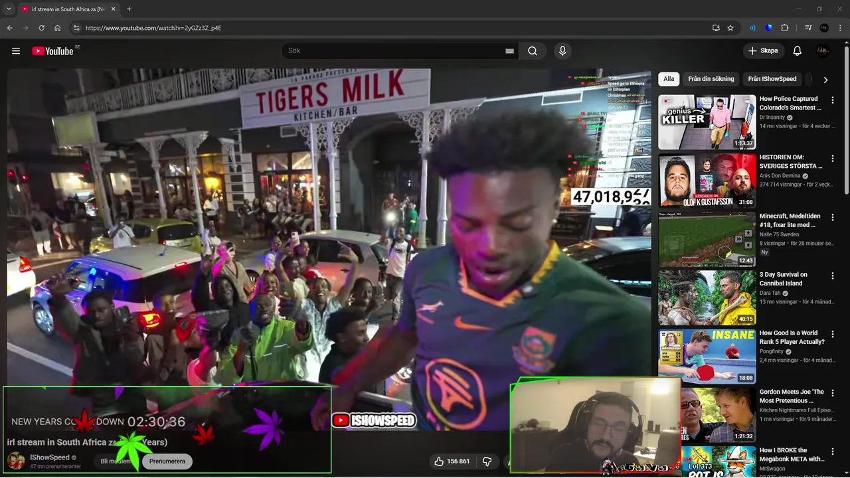Open the browser home page
Viewport: 850px width, 478px height.
(x=58, y=28)
